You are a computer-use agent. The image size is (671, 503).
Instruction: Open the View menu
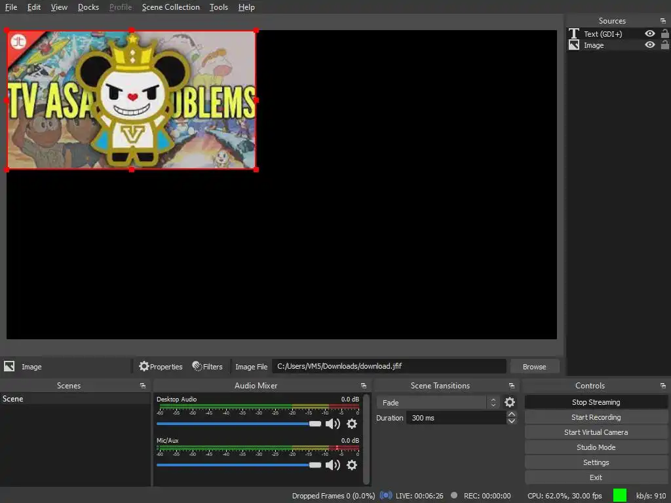click(x=59, y=7)
